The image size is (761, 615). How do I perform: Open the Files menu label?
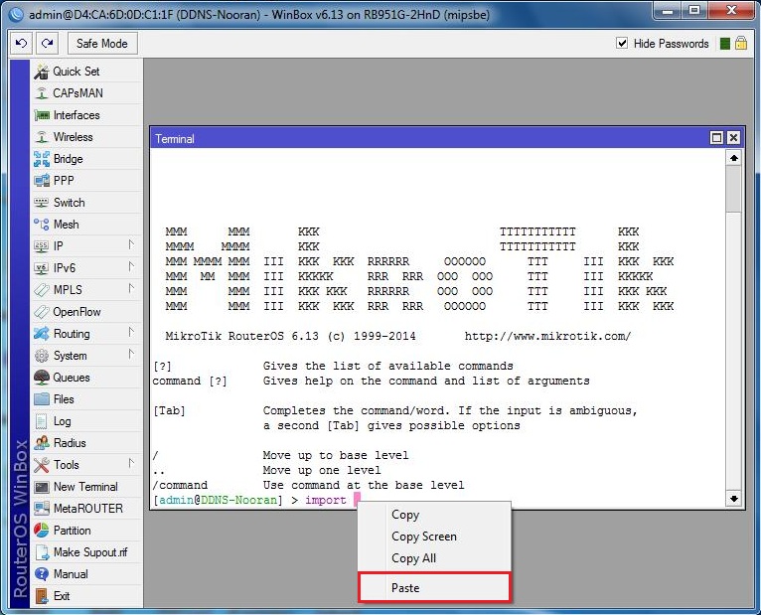point(64,399)
